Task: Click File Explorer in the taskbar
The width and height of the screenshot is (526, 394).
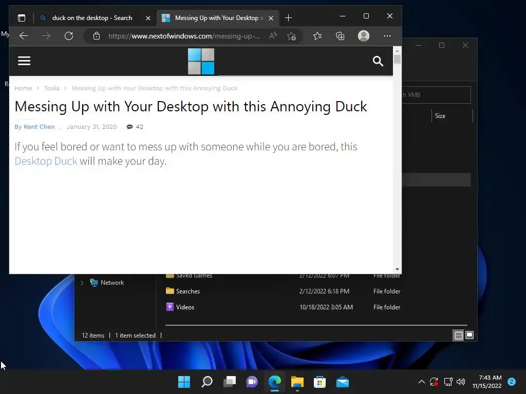Action: point(297,382)
